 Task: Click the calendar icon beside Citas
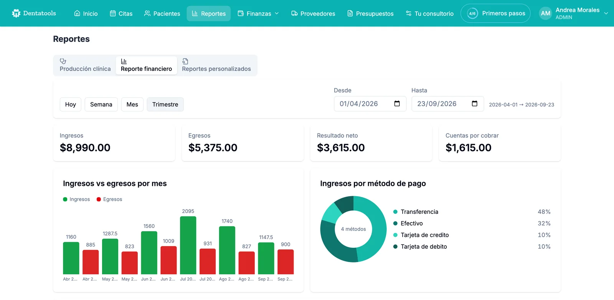point(113,13)
